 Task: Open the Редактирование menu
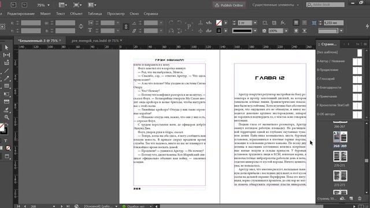point(21,14)
